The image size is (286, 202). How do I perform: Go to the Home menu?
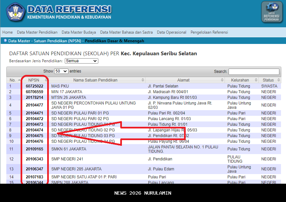point(8,32)
